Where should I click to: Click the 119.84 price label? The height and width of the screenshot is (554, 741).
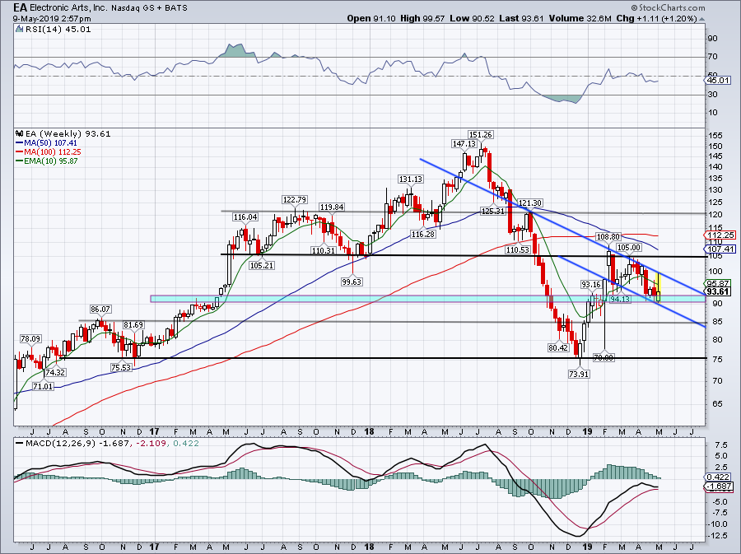[331, 207]
